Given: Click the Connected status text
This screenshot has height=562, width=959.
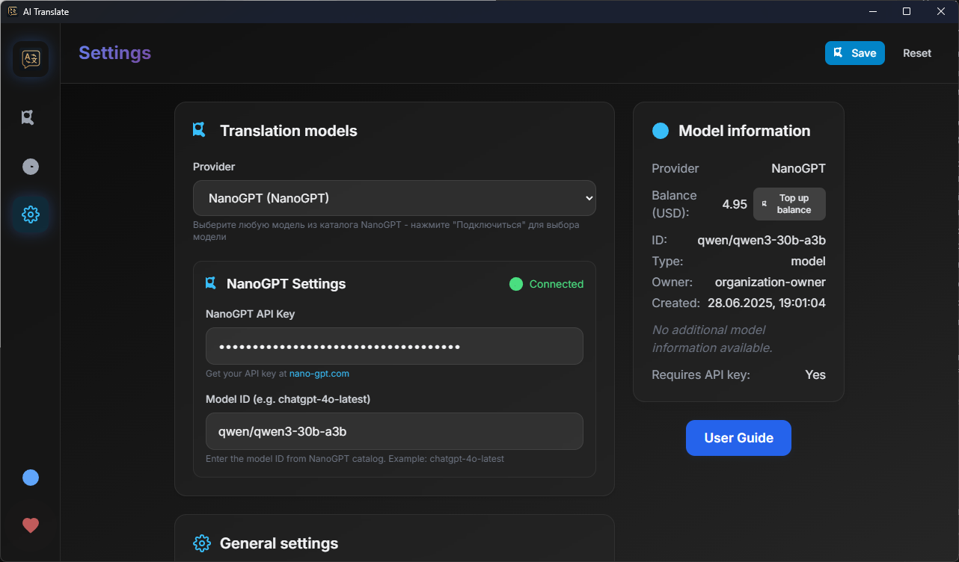Looking at the screenshot, I should click(557, 284).
